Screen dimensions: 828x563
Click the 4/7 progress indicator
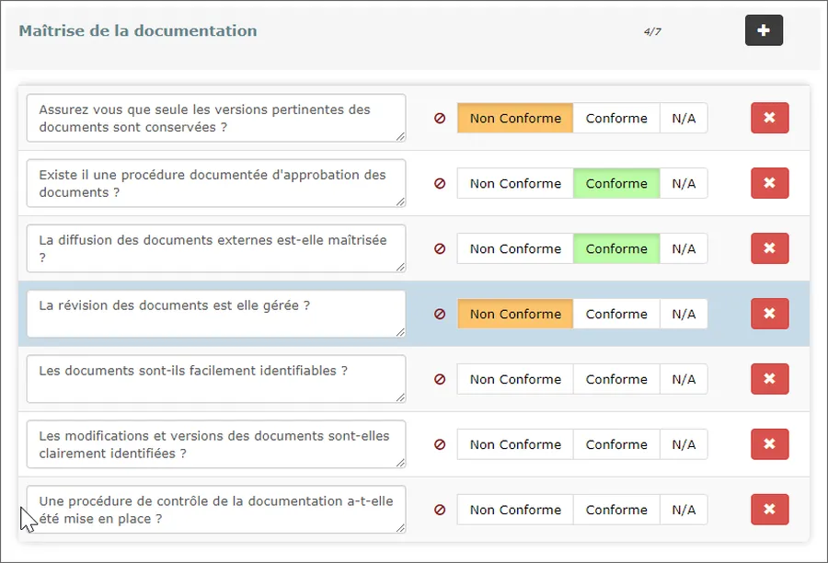[x=653, y=30]
